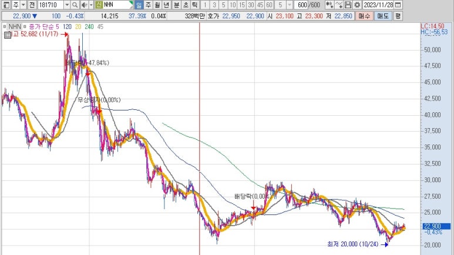
Task: Open the calendar date picker icon
Action: coord(398,5)
